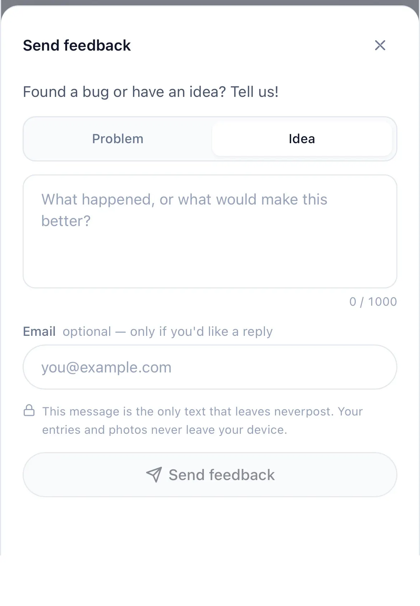Click the privacy note about neverpost

pyautogui.click(x=202, y=421)
